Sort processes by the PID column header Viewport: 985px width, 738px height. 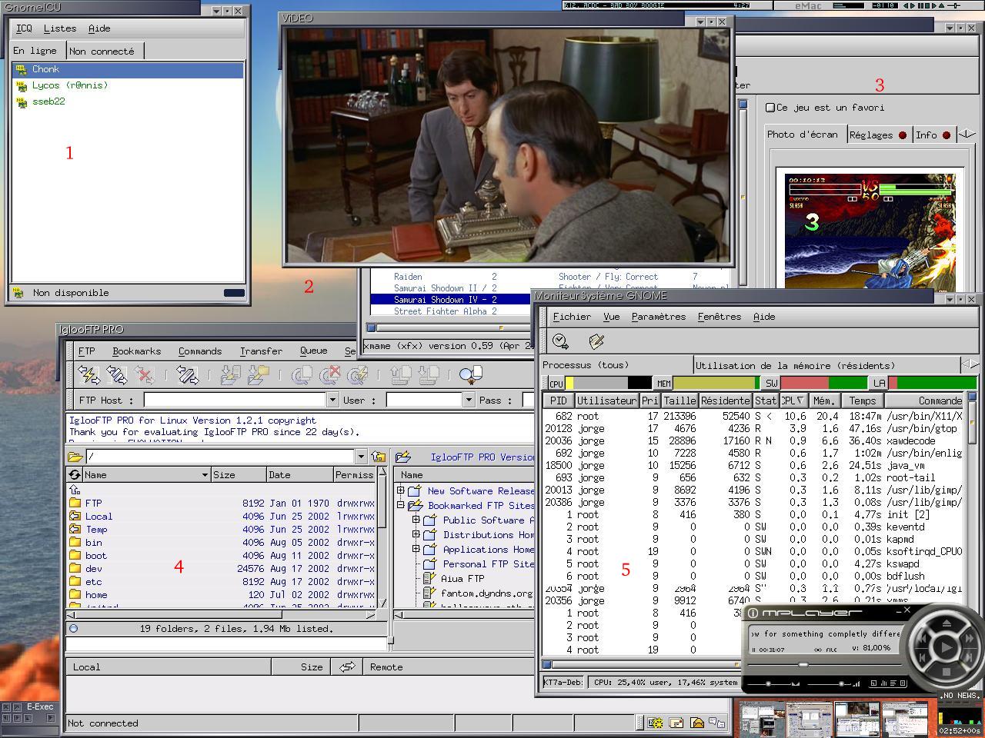click(559, 401)
